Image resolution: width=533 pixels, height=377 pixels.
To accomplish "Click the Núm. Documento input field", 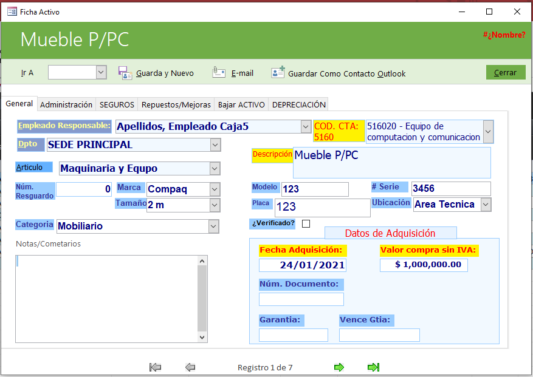I will point(301,299).
